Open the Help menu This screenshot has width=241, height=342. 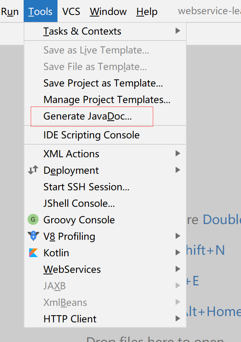point(147,12)
